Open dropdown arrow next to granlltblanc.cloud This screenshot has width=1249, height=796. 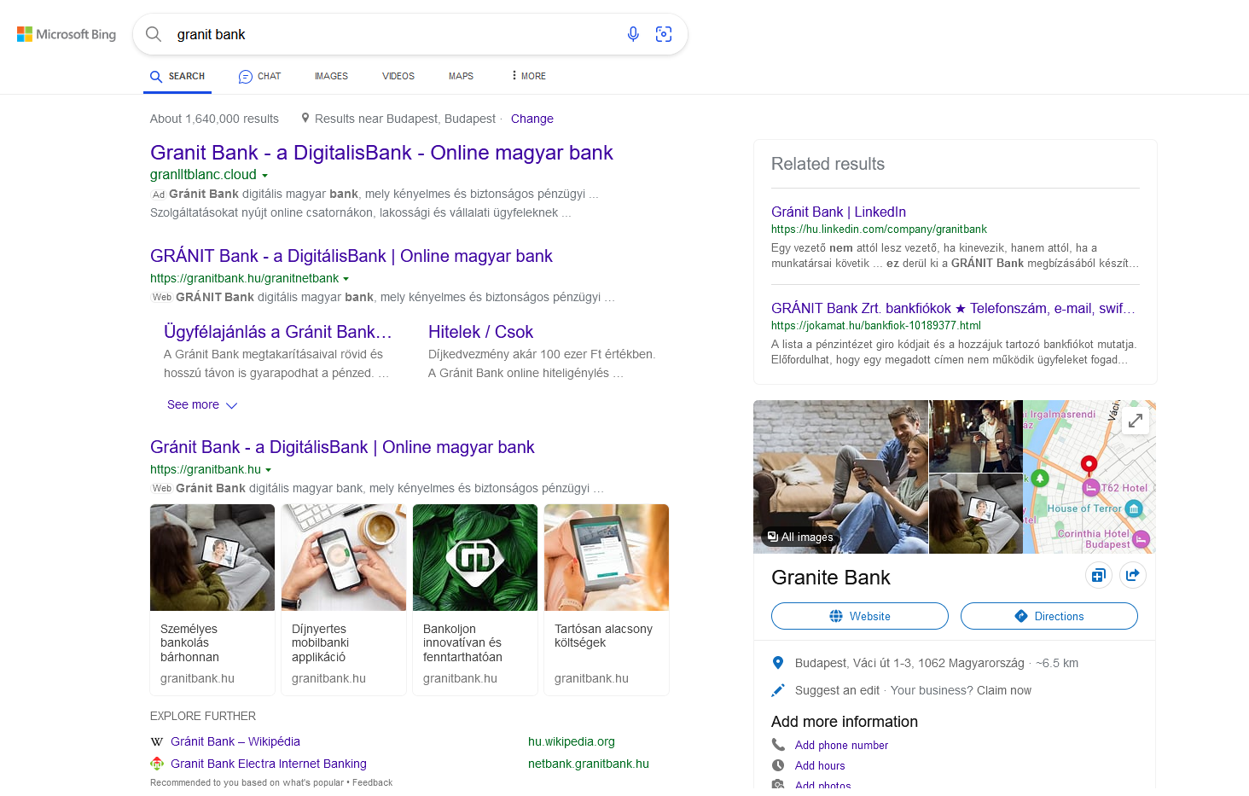pos(264,176)
